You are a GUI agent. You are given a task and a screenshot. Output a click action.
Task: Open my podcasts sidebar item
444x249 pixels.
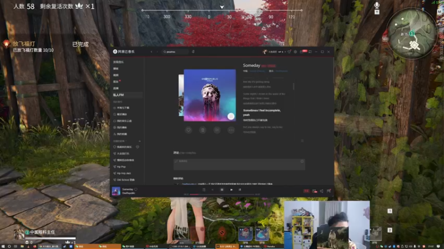coord(120,127)
